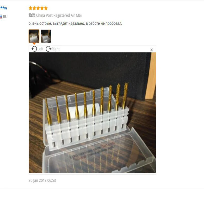Select the first review photo thumbnail
Image resolution: width=204 pixels, height=204 pixels.
[x=34, y=36]
